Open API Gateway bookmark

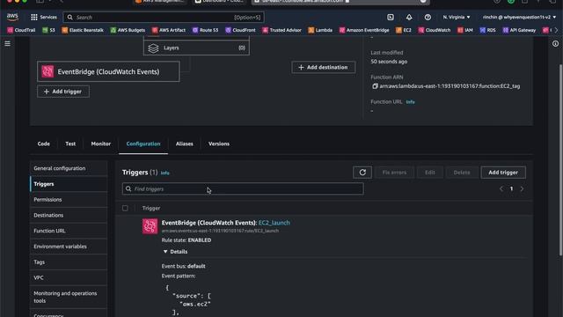[x=519, y=30]
